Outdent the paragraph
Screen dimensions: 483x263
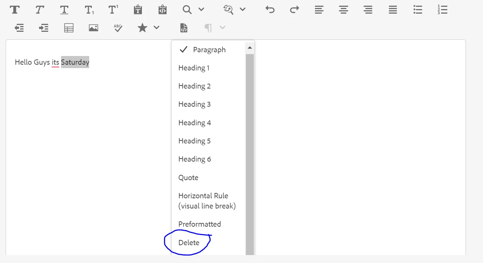pyautogui.click(x=19, y=28)
